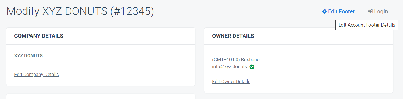Click the COMPANY DETAILS card heading
Image resolution: width=403 pixels, height=99 pixels.
coord(39,36)
